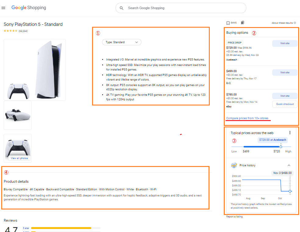The height and width of the screenshot is (232, 300).
Task: Collapse the Price history section chevron
Action: [x=289, y=165]
